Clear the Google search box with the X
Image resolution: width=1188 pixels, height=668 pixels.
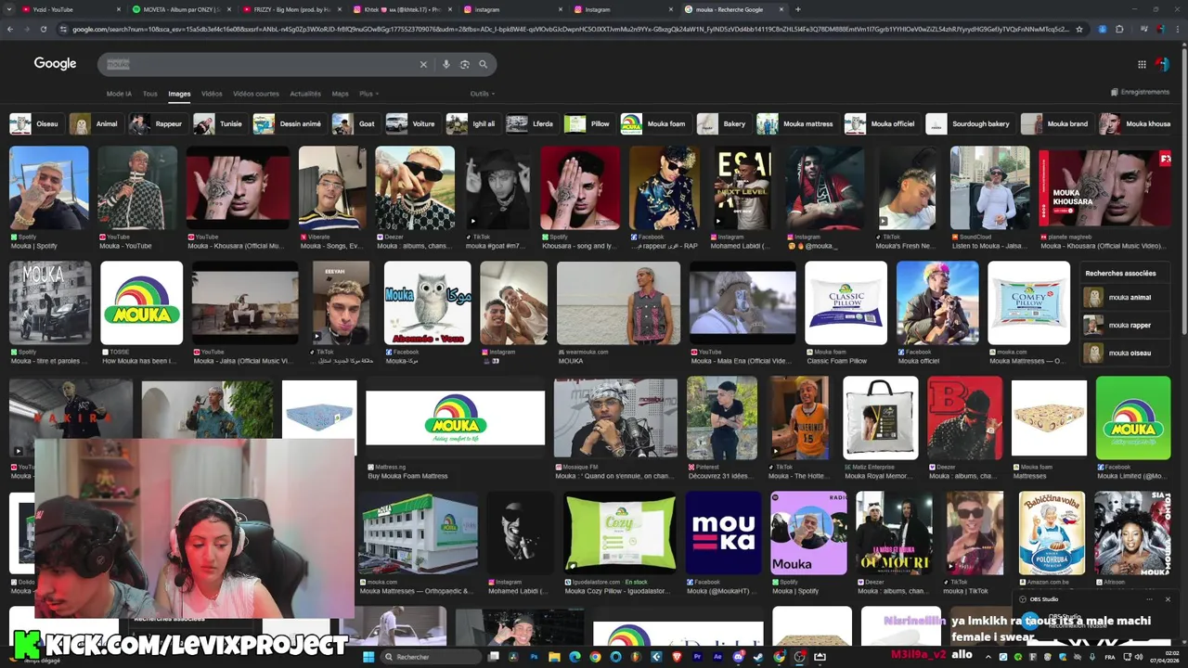point(423,64)
